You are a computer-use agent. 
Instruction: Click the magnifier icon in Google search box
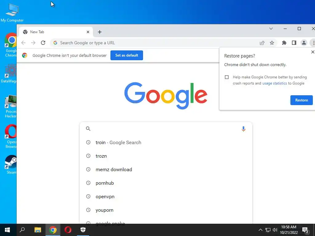pos(88,129)
